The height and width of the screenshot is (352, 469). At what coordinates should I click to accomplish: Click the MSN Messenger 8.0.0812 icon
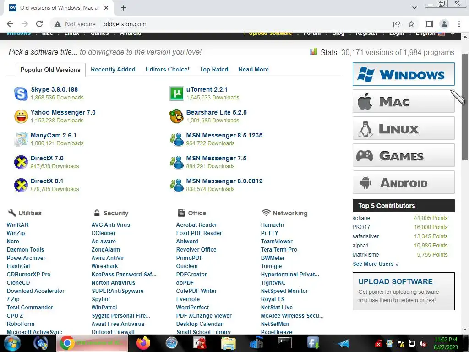pyautogui.click(x=176, y=185)
